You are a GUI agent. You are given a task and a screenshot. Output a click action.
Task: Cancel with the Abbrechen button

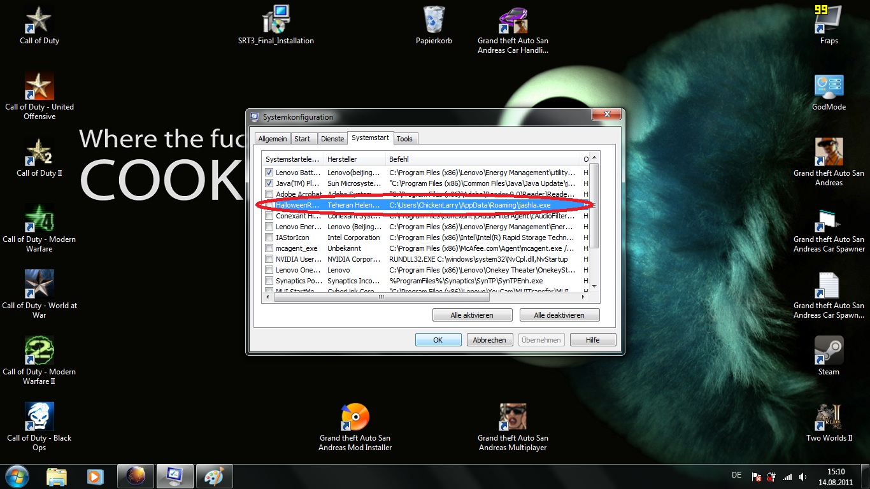click(x=490, y=340)
